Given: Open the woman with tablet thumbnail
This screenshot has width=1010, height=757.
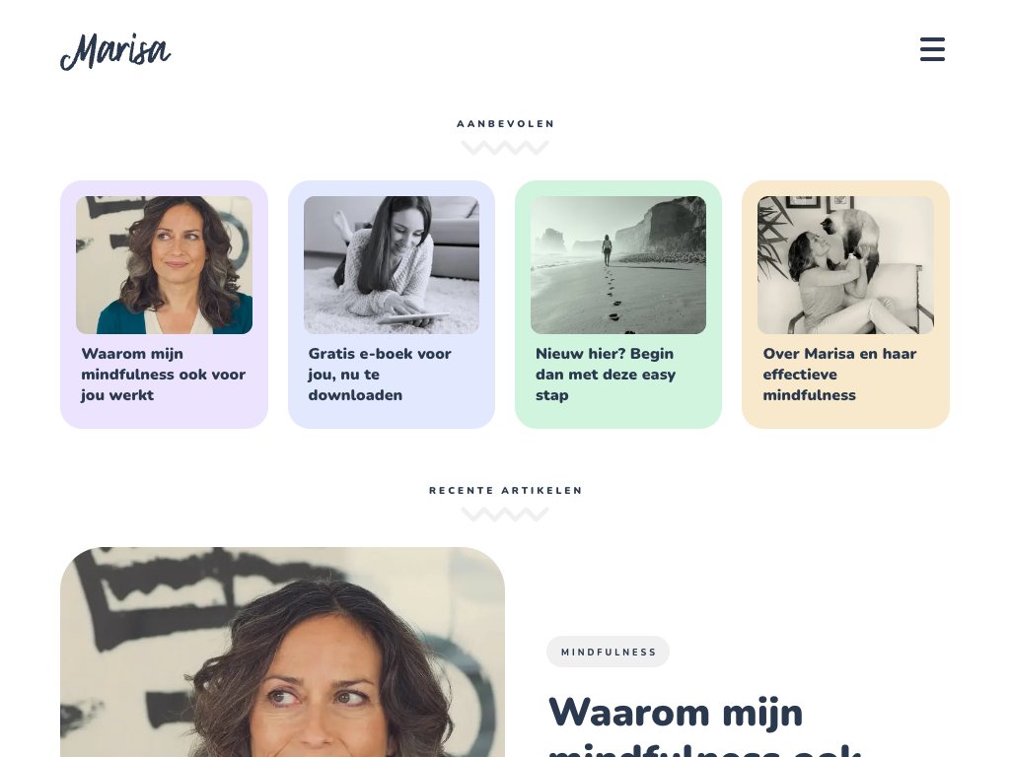Looking at the screenshot, I should point(392,265).
